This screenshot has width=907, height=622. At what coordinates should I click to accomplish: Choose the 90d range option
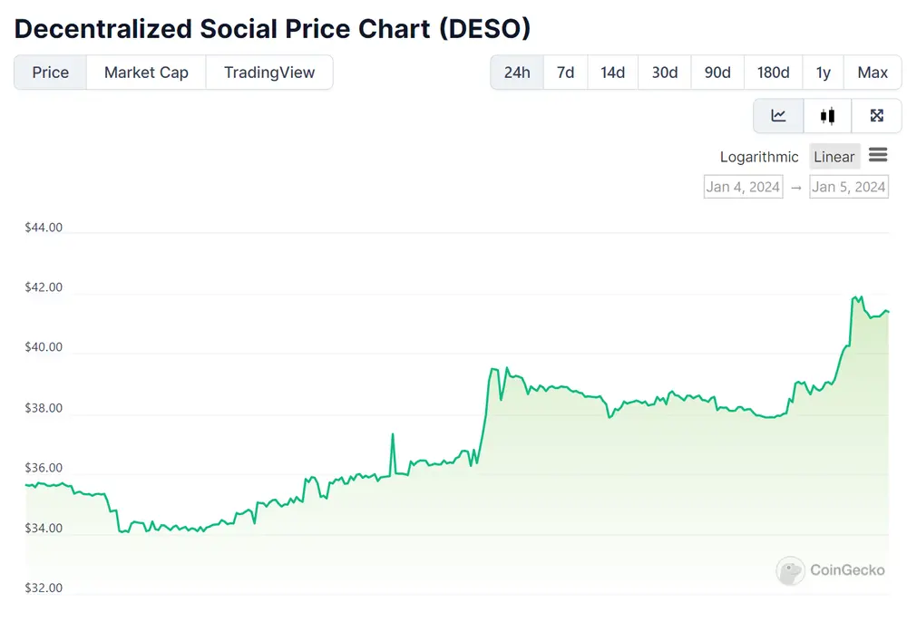point(717,73)
